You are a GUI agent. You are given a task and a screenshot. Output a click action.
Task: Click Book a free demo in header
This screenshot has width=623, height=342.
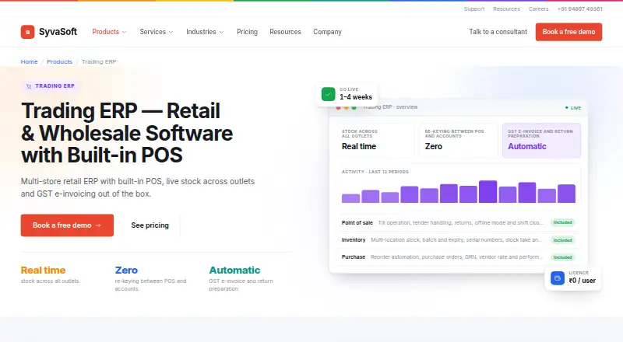[x=568, y=32]
